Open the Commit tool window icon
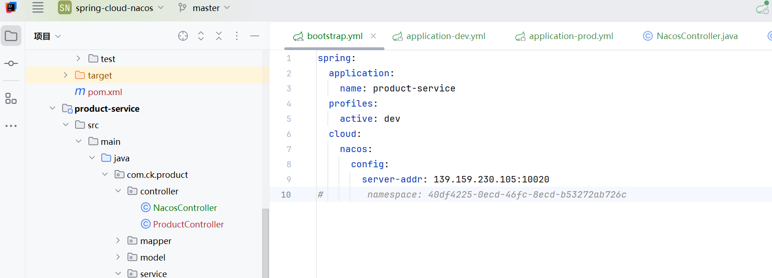 (11, 63)
